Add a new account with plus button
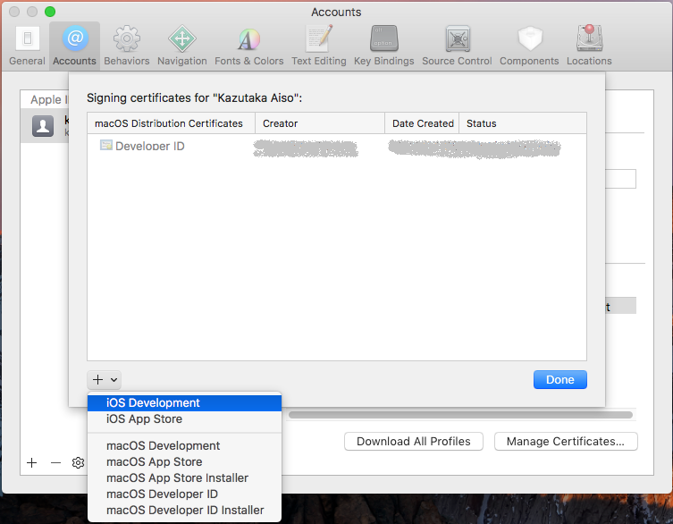This screenshot has width=673, height=524. click(x=32, y=462)
